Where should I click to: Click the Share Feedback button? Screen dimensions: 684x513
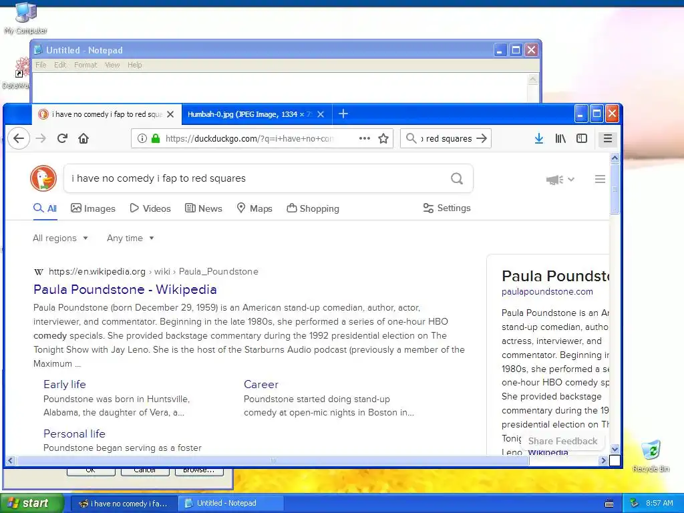point(562,441)
